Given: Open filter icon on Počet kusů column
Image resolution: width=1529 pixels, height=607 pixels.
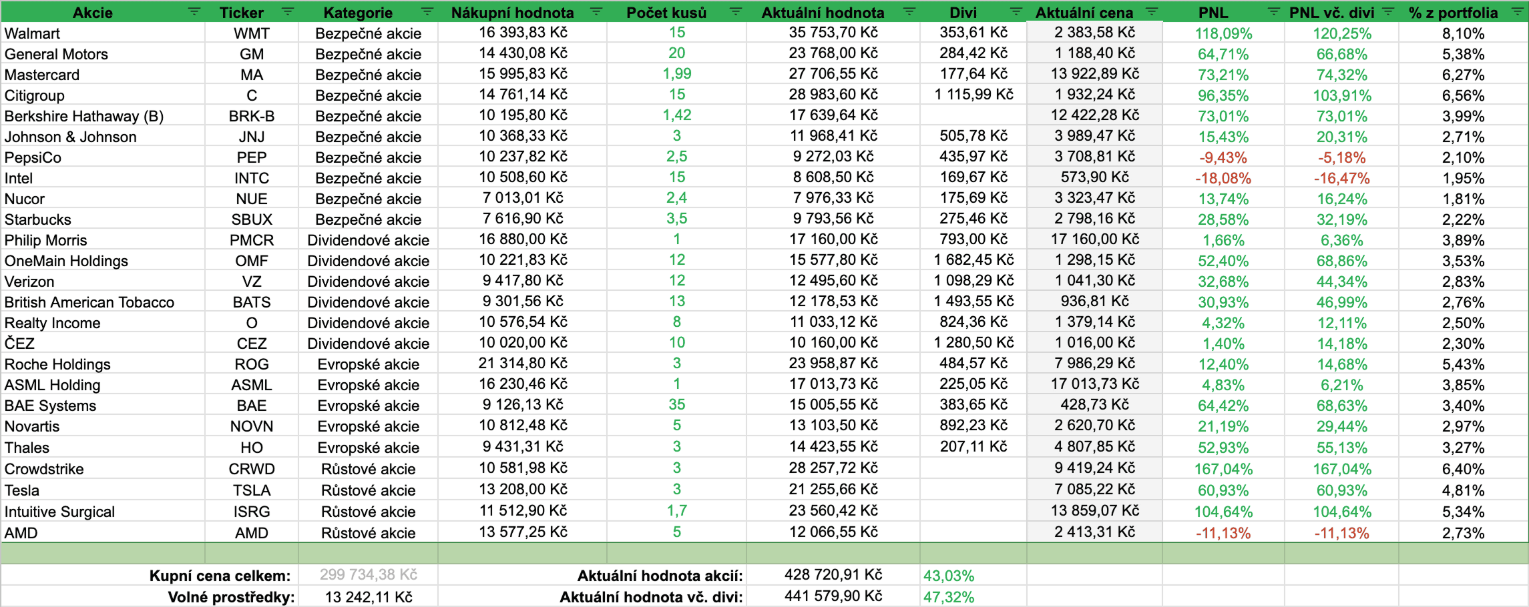Looking at the screenshot, I should coord(736,11).
